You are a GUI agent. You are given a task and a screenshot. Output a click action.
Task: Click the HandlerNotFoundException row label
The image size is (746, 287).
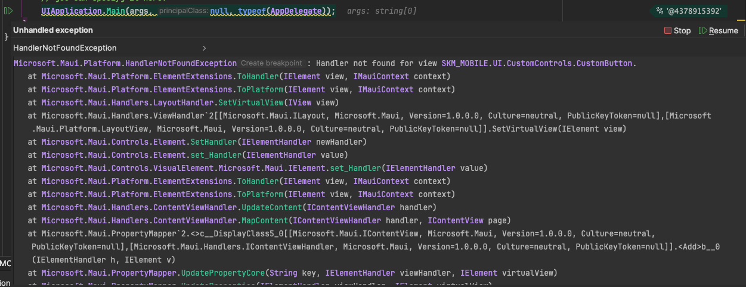click(x=65, y=48)
